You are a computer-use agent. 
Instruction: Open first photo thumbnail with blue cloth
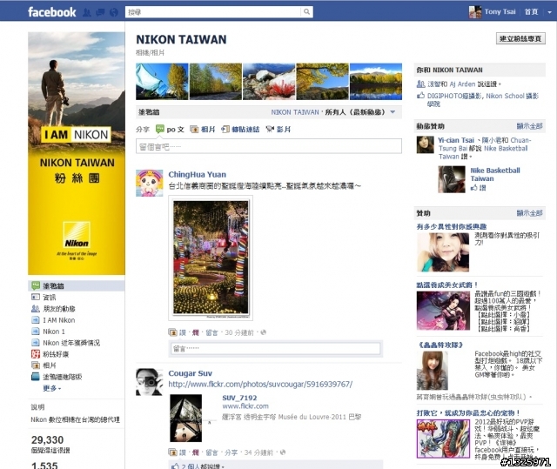(x=162, y=81)
